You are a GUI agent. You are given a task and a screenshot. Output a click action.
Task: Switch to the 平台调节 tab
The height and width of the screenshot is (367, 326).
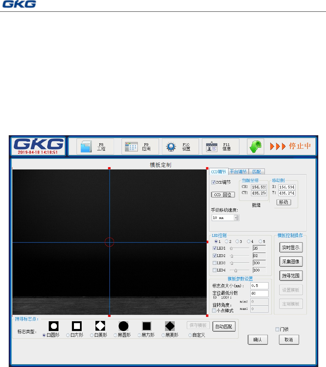pyautogui.click(x=238, y=172)
